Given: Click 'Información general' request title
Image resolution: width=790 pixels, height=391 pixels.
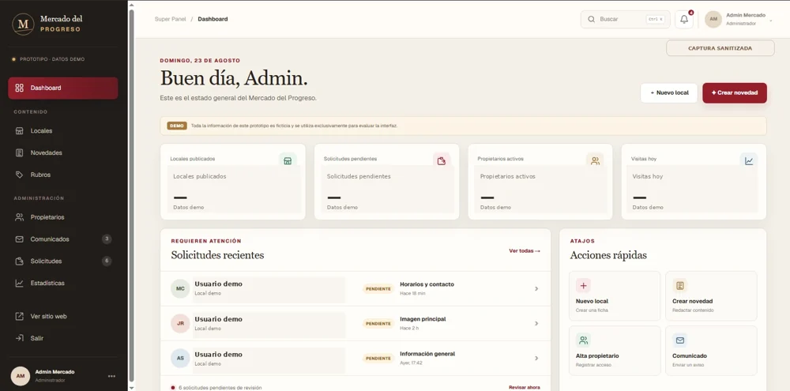Looking at the screenshot, I should (427, 354).
